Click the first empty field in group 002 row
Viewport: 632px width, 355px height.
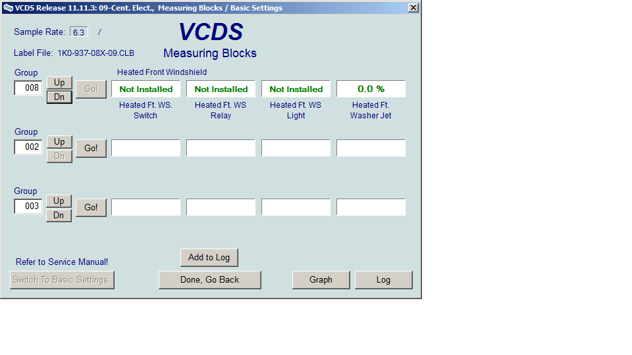146,148
